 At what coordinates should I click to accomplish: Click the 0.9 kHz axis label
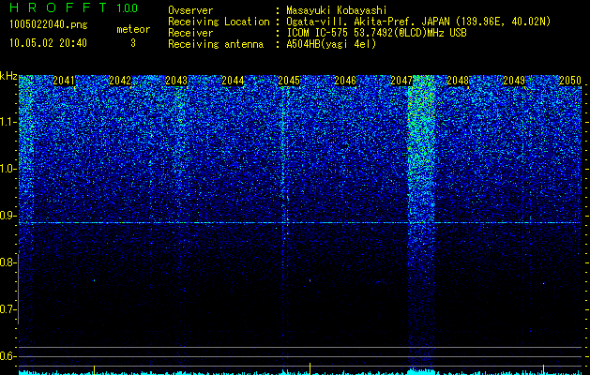click(x=7, y=216)
